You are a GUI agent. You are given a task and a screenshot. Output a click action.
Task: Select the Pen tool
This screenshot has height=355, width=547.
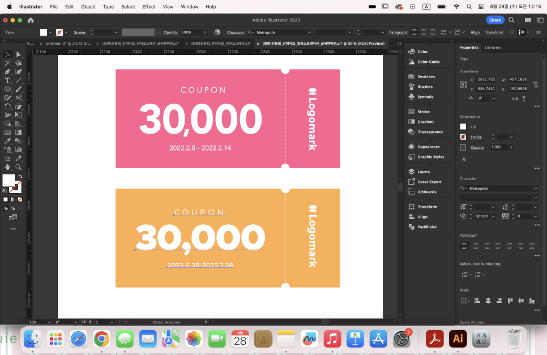pyautogui.click(x=7, y=72)
